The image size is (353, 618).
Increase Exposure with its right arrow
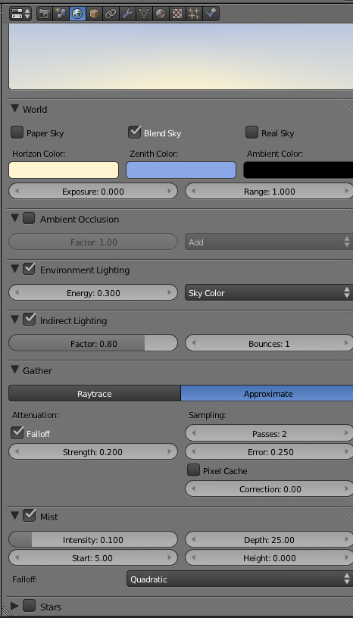click(x=170, y=192)
